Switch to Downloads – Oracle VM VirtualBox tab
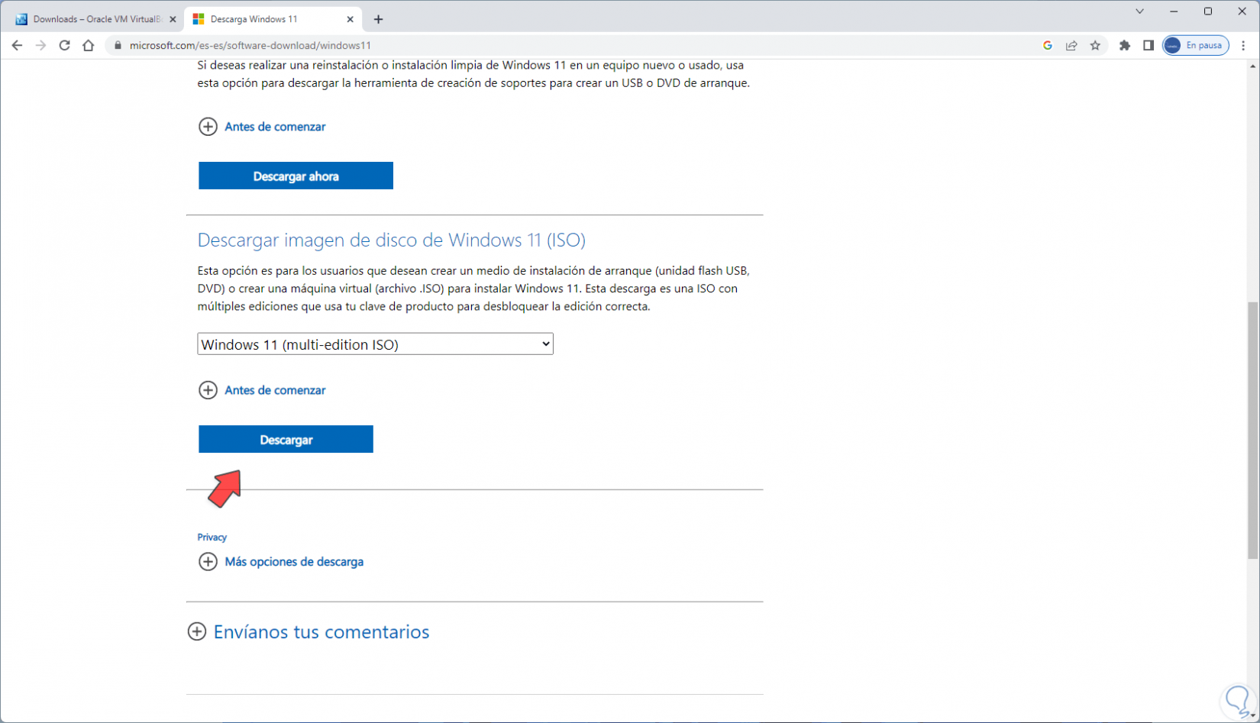 (x=95, y=19)
